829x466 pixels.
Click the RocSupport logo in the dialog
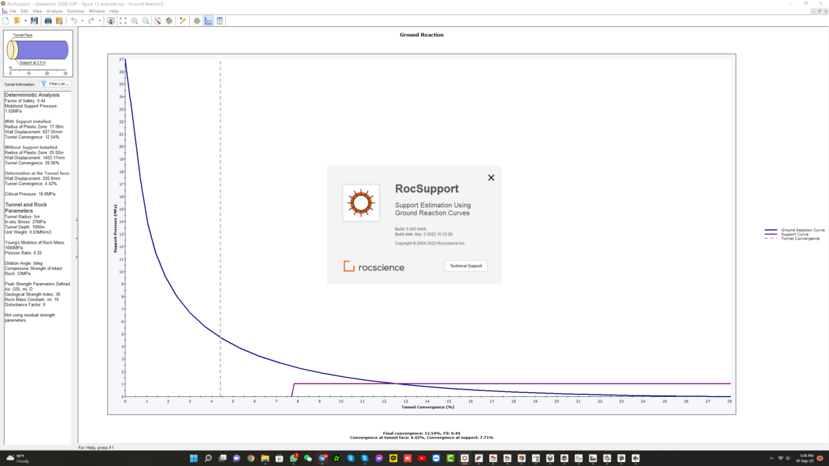pyautogui.click(x=361, y=203)
